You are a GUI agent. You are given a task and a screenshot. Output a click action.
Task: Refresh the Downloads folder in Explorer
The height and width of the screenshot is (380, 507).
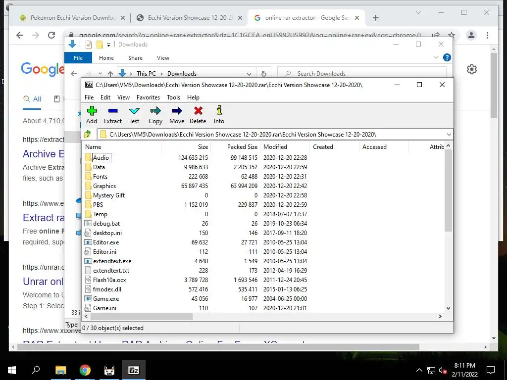point(264,74)
